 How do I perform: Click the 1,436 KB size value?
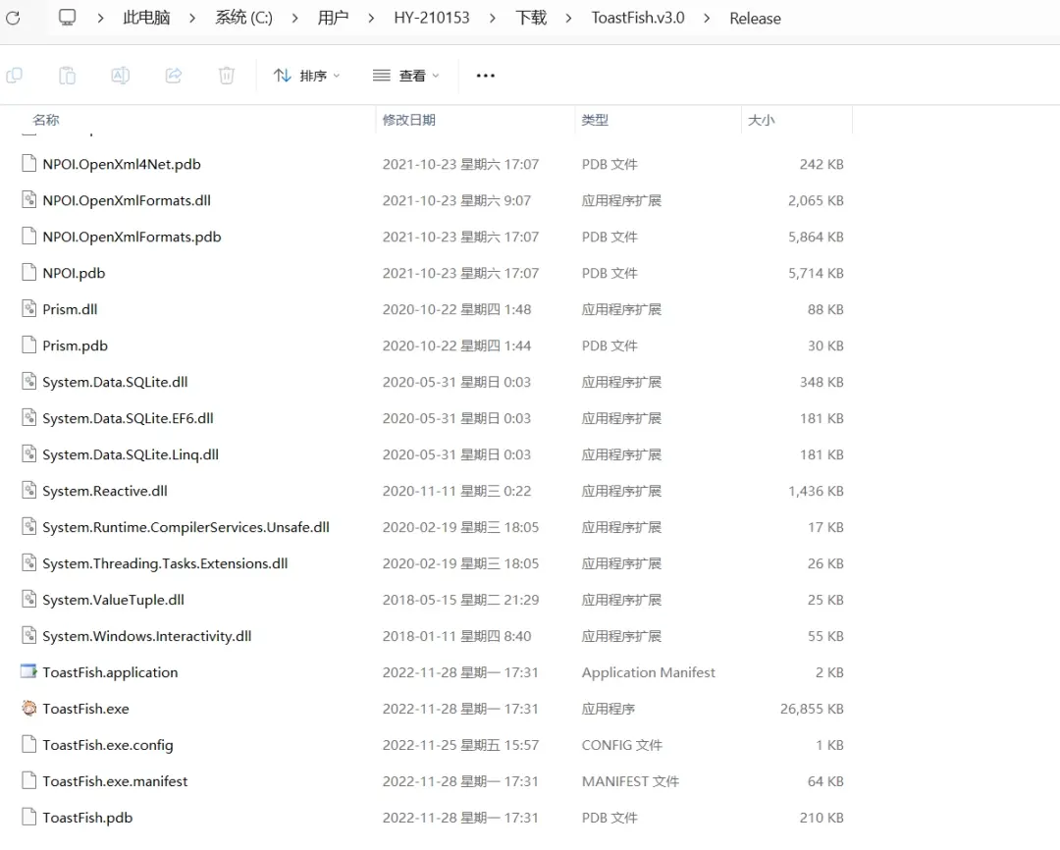[x=816, y=491]
